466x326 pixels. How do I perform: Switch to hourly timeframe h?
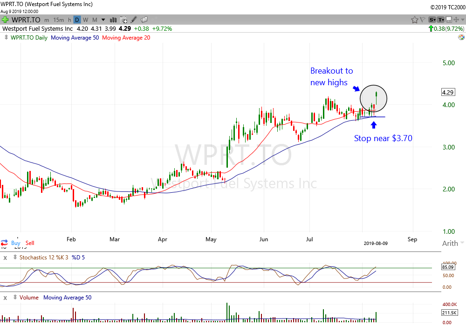coord(69,20)
